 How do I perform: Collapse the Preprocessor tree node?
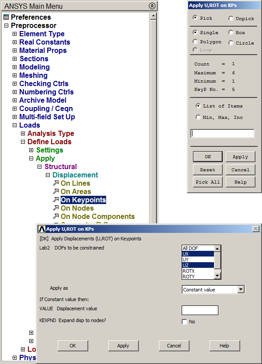click(6, 25)
